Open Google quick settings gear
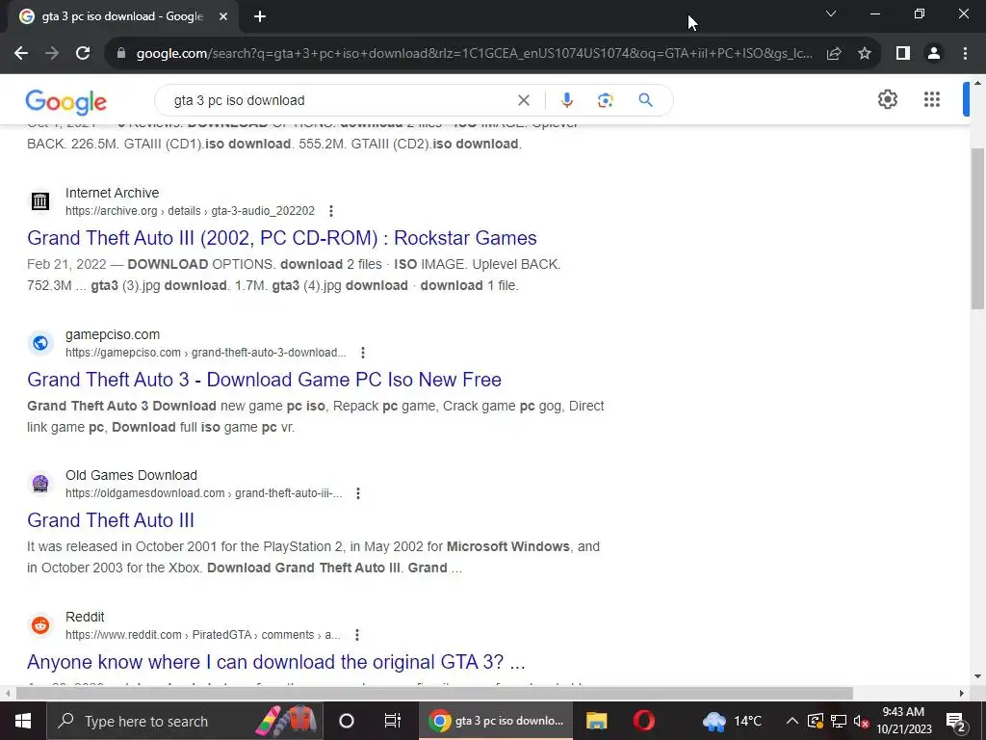The width and height of the screenshot is (986, 740). pos(887,99)
